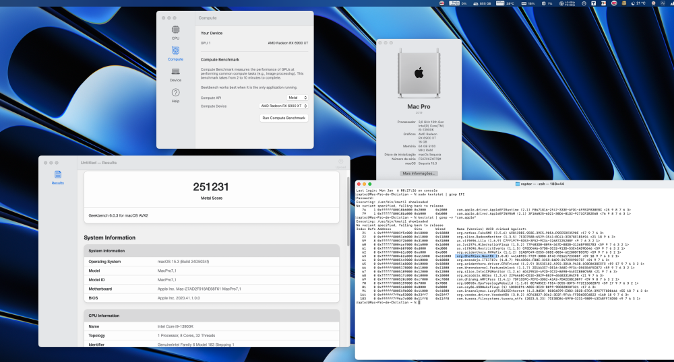Click the Terminal command prompt cursor line

pos(389,302)
